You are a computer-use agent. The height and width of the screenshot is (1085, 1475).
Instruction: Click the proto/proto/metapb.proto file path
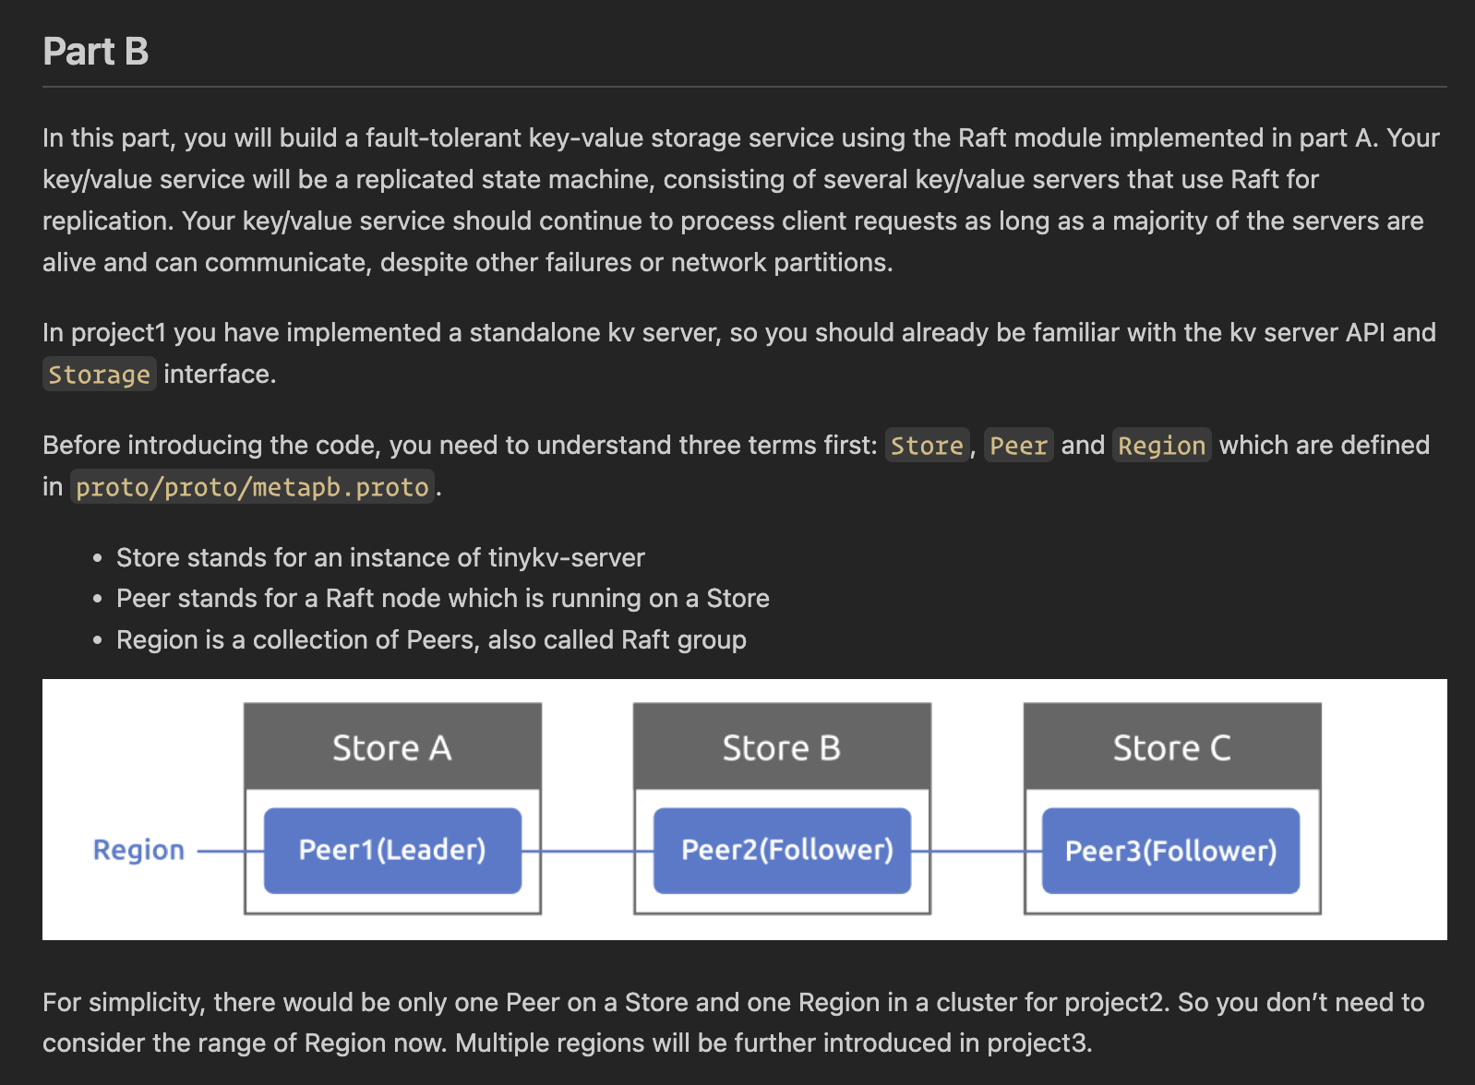252,487
